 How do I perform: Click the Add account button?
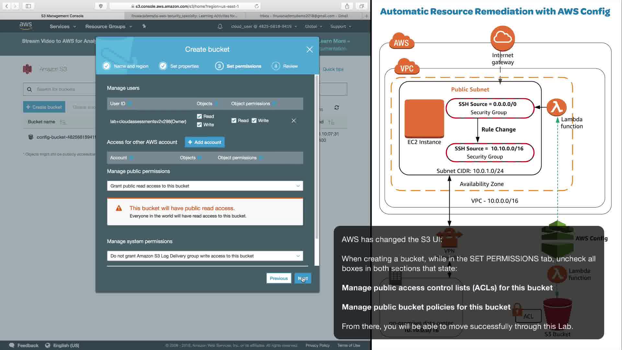pyautogui.click(x=204, y=142)
